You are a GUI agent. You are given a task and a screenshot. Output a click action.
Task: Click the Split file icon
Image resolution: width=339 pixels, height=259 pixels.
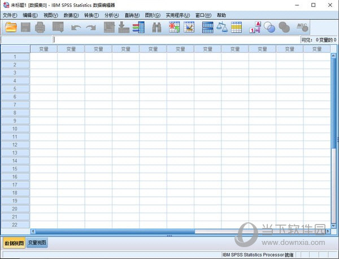point(207,27)
